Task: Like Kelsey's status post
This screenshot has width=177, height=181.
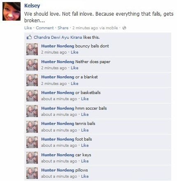Action: coord(28,28)
